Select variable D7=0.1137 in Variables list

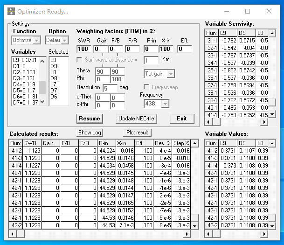pyautogui.click(x=25, y=102)
